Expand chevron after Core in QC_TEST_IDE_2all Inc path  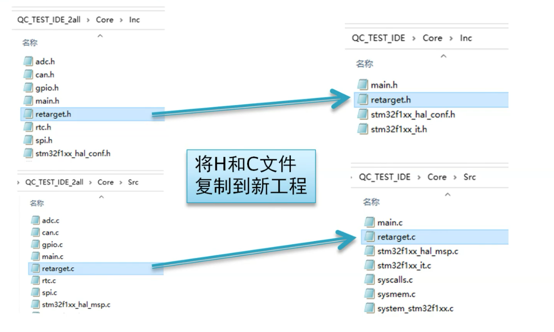click(121, 20)
